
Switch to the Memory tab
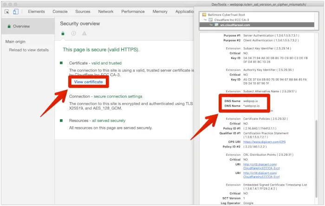160,12
